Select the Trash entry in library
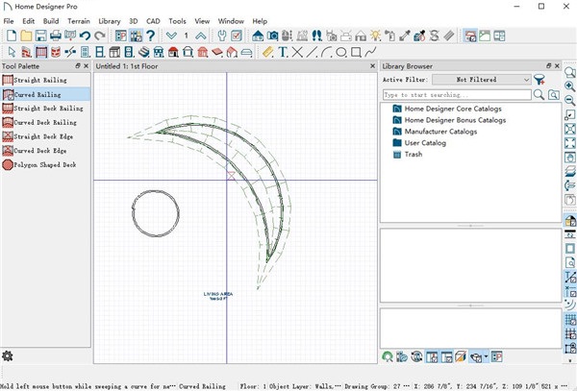Viewport: 577px width, 391px height. [x=413, y=154]
